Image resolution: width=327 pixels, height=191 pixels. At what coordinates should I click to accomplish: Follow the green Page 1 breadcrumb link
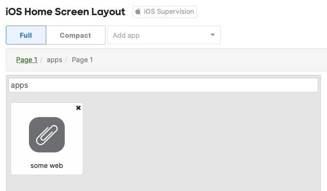27,60
